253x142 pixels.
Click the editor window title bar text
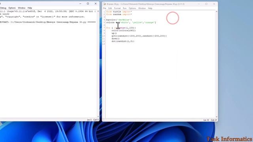tap(145, 4)
